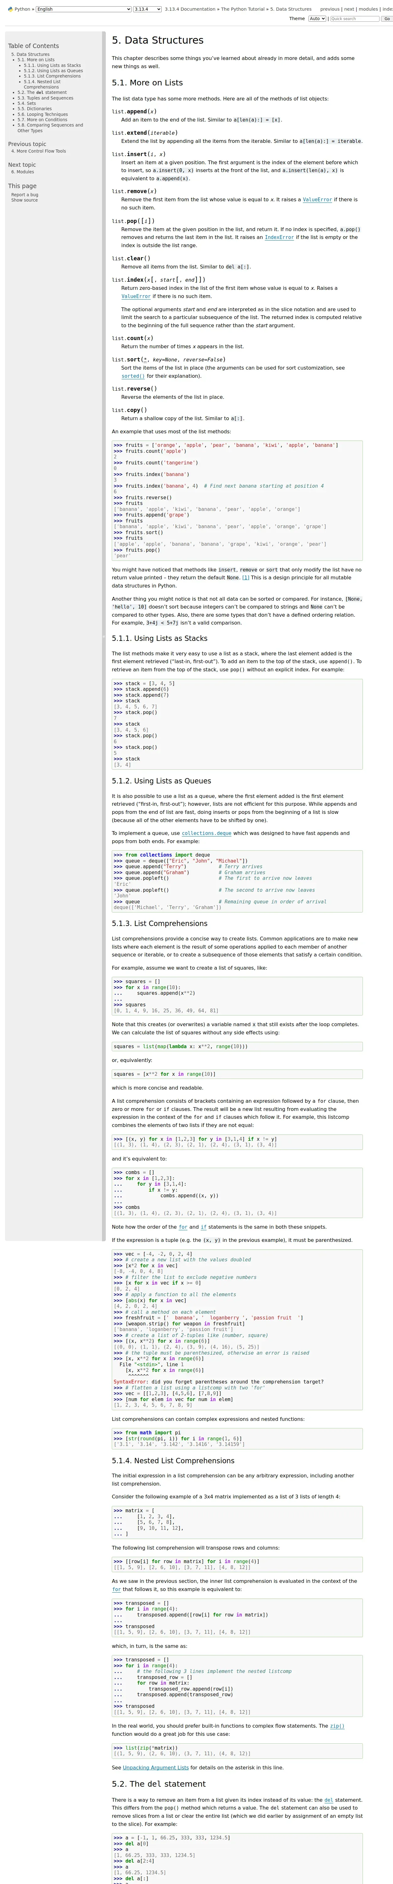393x1884 pixels.
Task: Open the Theme dropdown set to Auto
Action: coord(317,19)
